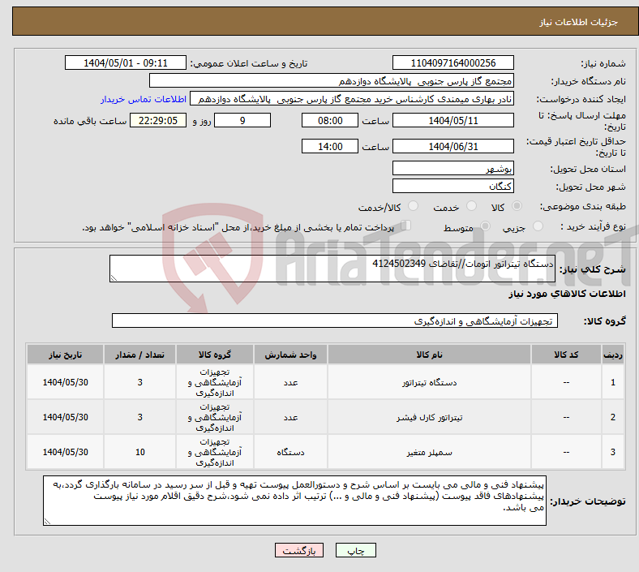
Task: Click the تعداد / مقدار column header
Action: (x=139, y=355)
